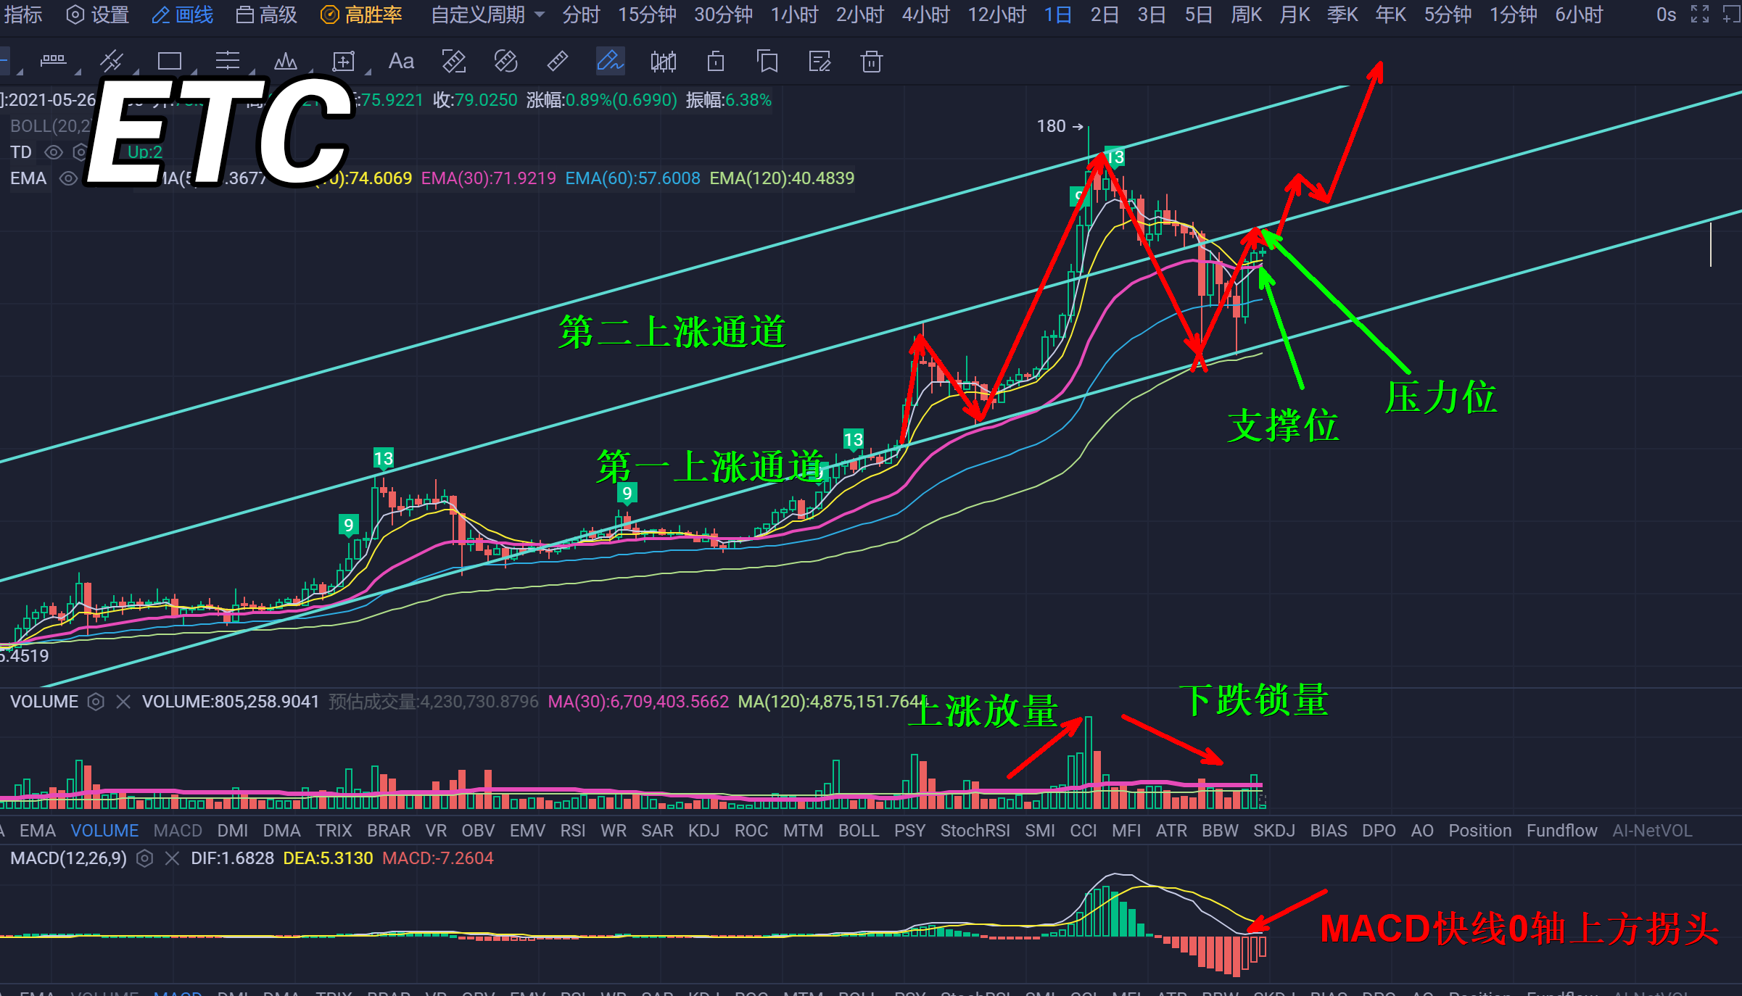Select 5分钟 timeframe
Image resolution: width=1742 pixels, height=996 pixels.
coord(1448,14)
